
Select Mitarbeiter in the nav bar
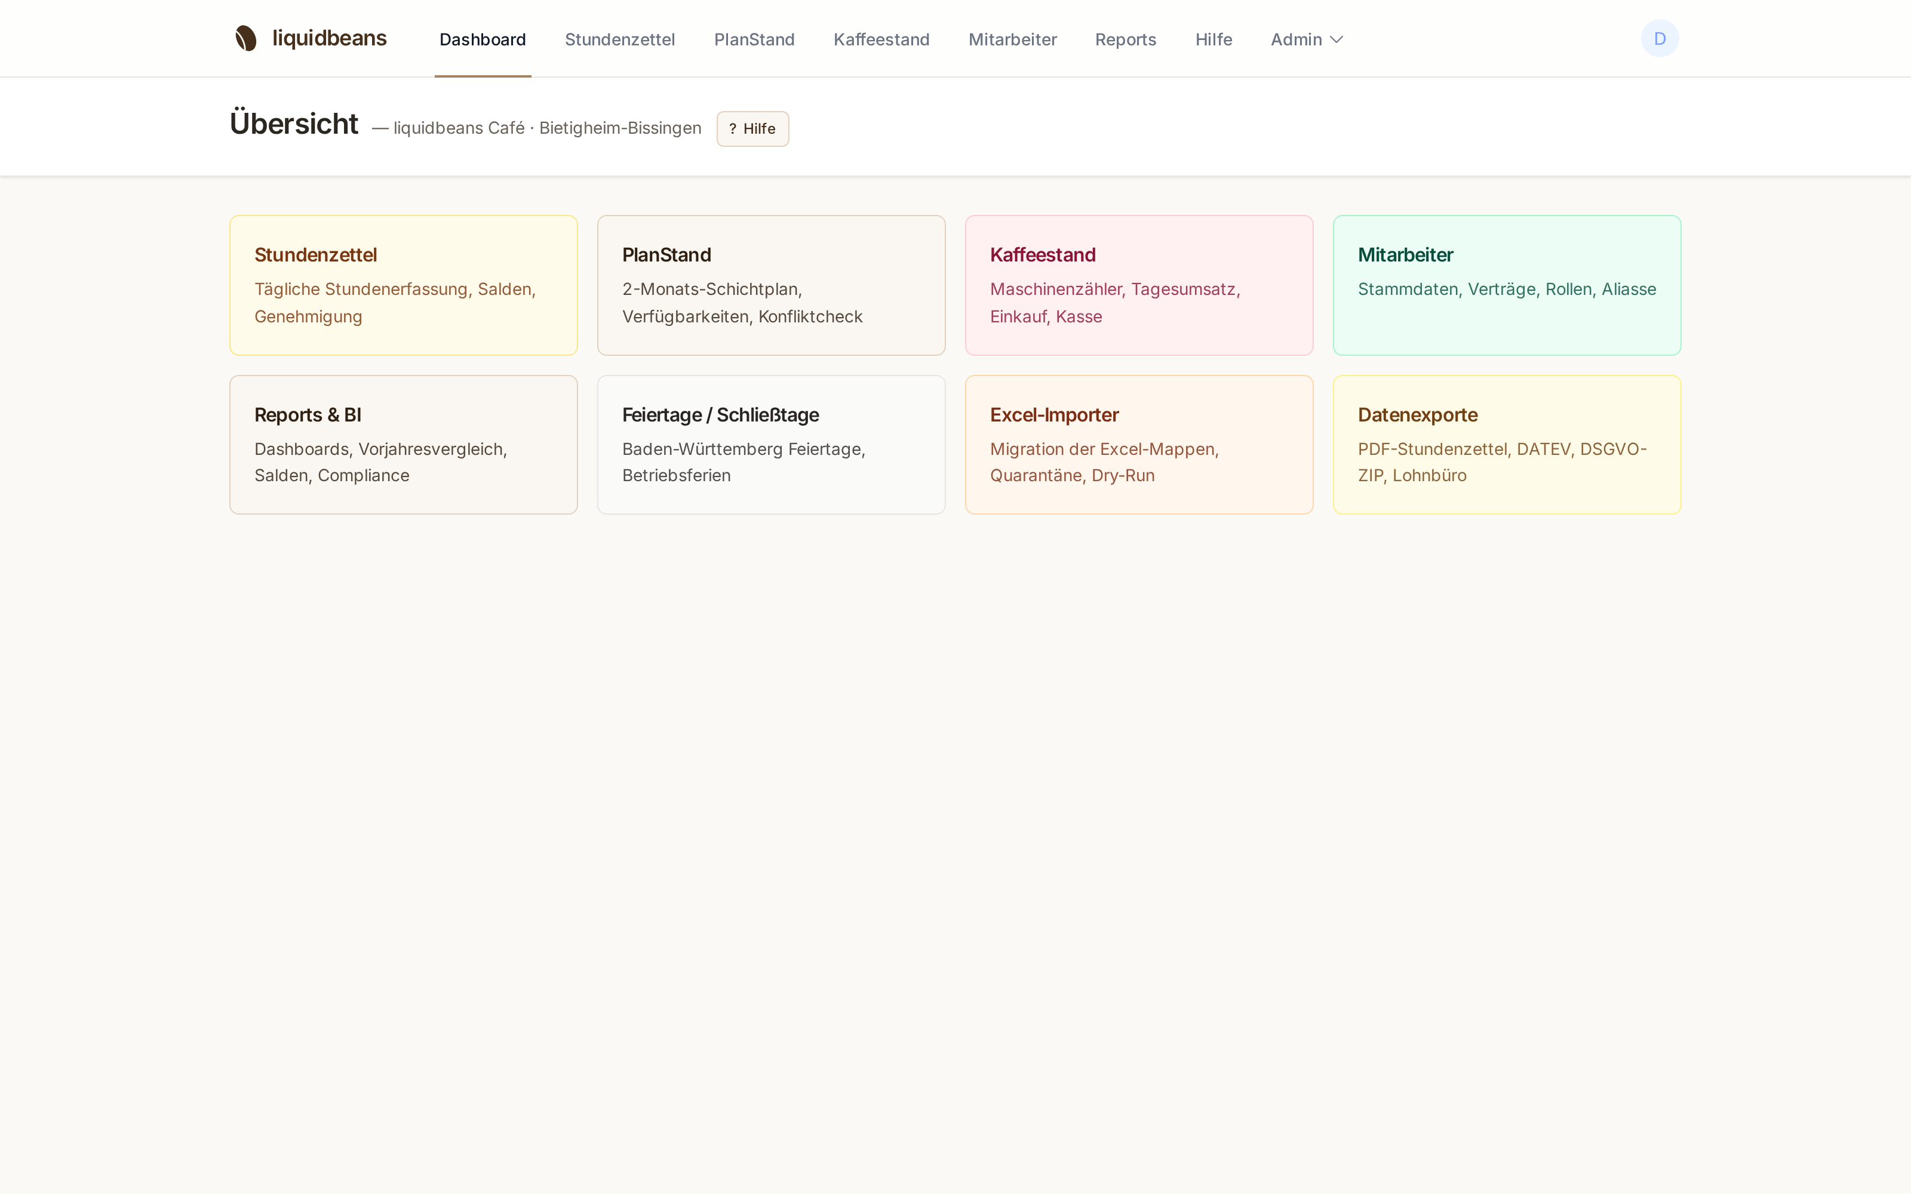[1012, 39]
